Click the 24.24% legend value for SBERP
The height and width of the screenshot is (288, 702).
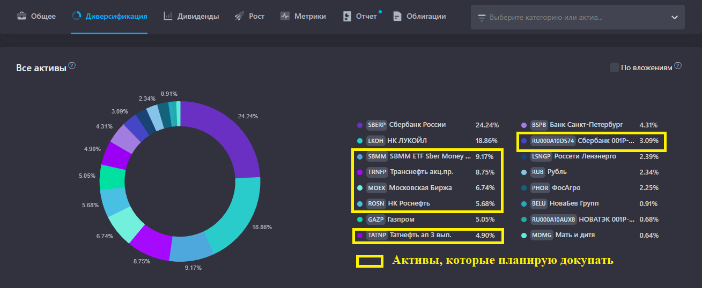(487, 125)
